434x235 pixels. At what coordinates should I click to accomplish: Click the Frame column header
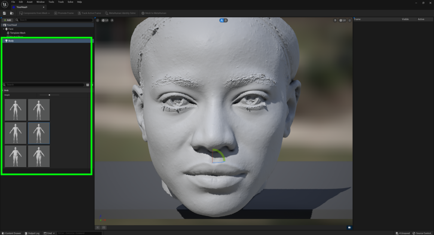[x=357, y=19]
